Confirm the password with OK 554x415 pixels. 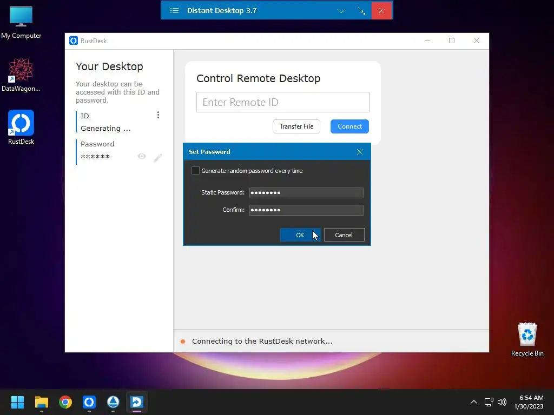point(300,235)
